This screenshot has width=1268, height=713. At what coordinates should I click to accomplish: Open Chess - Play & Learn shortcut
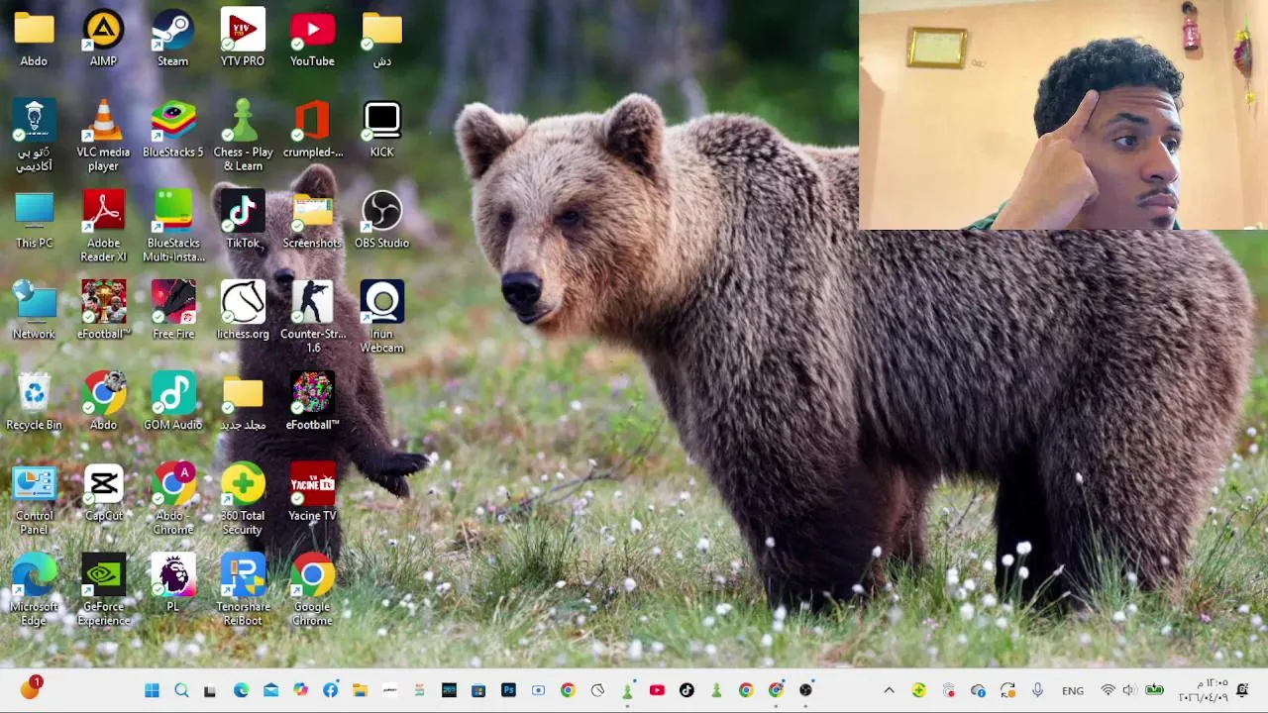243,136
